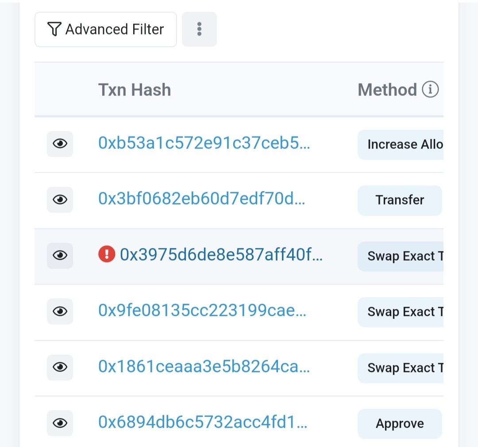Click the red error icon on 0x3975d6de transaction
This screenshot has height=447, width=478.
(107, 254)
